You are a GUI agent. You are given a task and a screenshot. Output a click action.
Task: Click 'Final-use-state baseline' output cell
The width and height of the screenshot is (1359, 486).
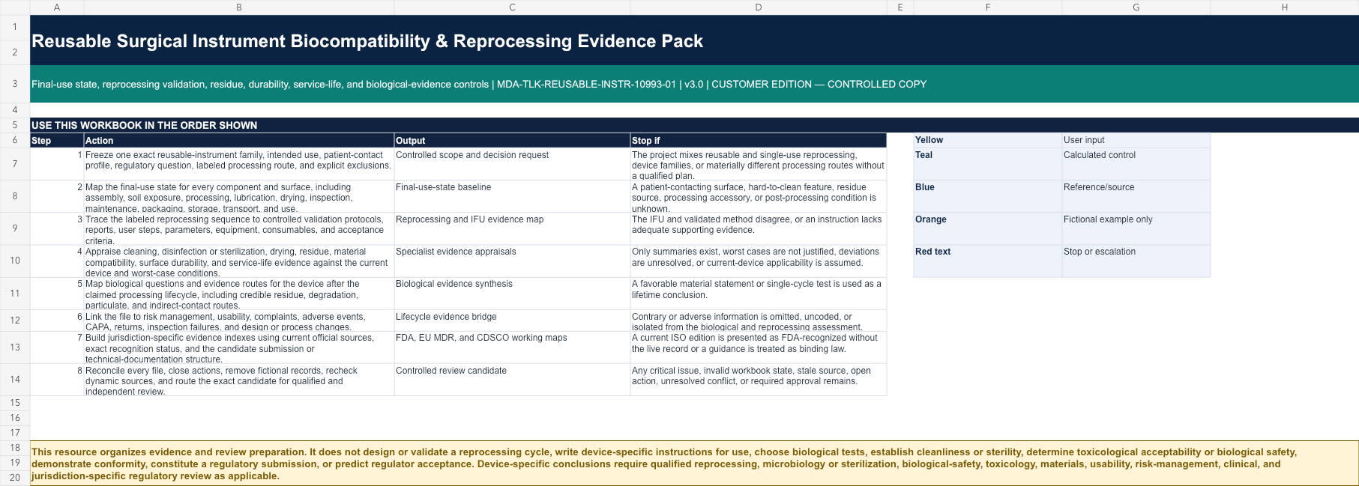click(512, 196)
